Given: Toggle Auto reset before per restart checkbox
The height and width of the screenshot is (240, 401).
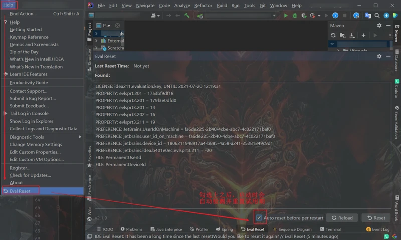Looking at the screenshot, I should [x=259, y=218].
